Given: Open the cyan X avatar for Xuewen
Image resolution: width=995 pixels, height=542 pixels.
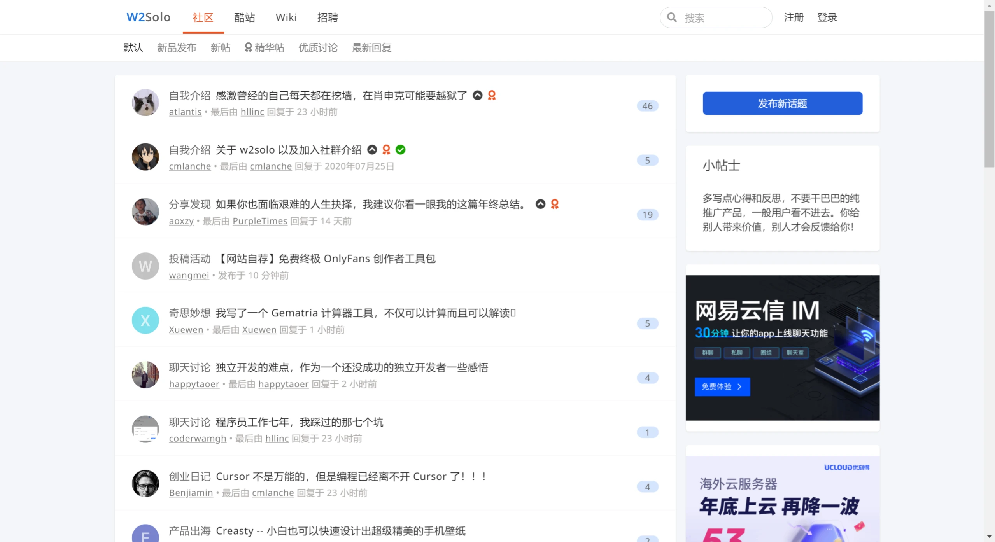Looking at the screenshot, I should (x=145, y=320).
